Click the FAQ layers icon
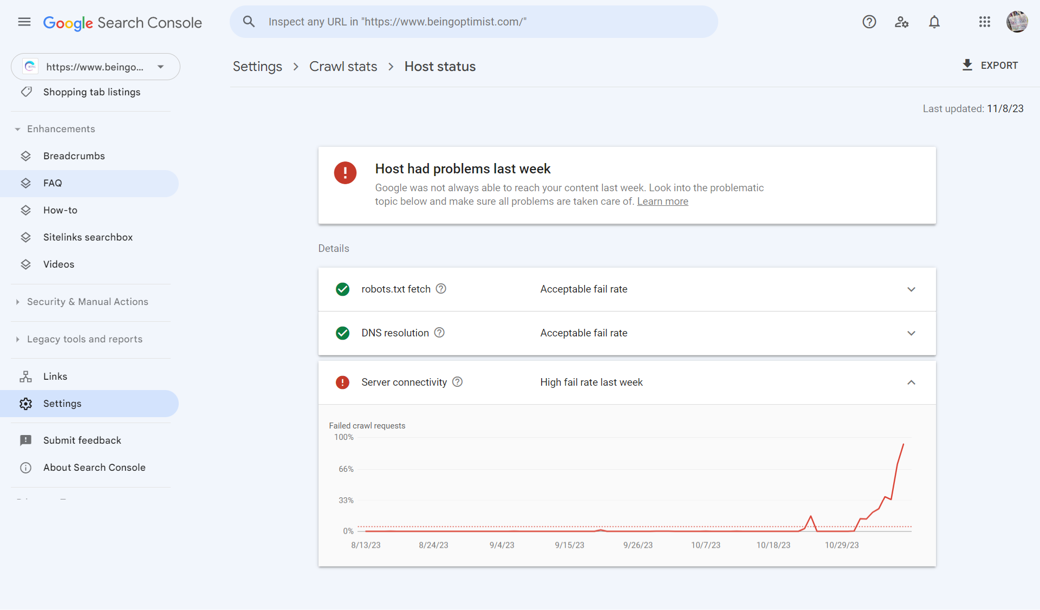Viewport: 1040px width, 610px height. 26,183
